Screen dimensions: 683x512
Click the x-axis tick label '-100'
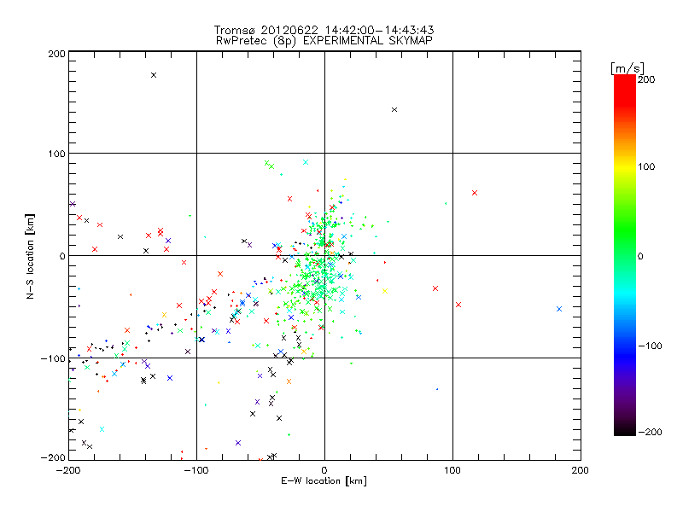(x=196, y=470)
